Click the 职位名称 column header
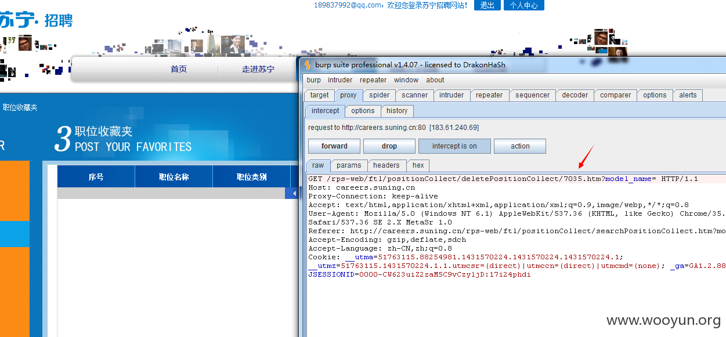 pos(174,177)
